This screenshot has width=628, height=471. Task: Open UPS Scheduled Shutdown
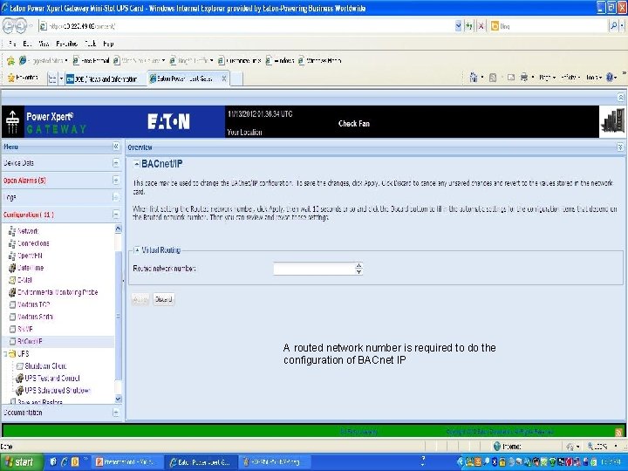[x=58, y=390]
